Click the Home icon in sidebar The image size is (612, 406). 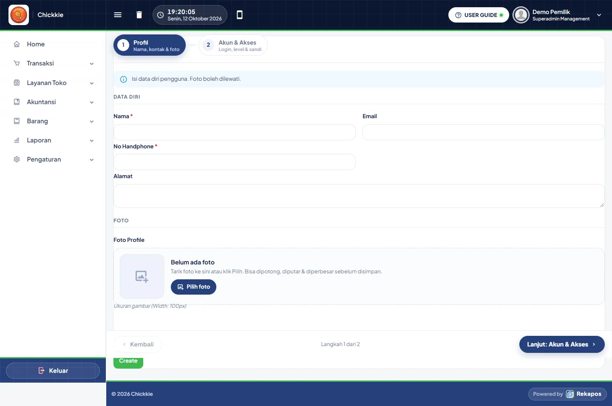pos(17,44)
